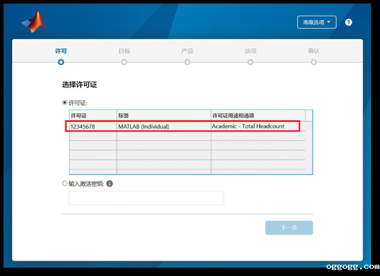The height and width of the screenshot is (276, 380).
Task: Go to the 目标 step
Action: coord(124,56)
